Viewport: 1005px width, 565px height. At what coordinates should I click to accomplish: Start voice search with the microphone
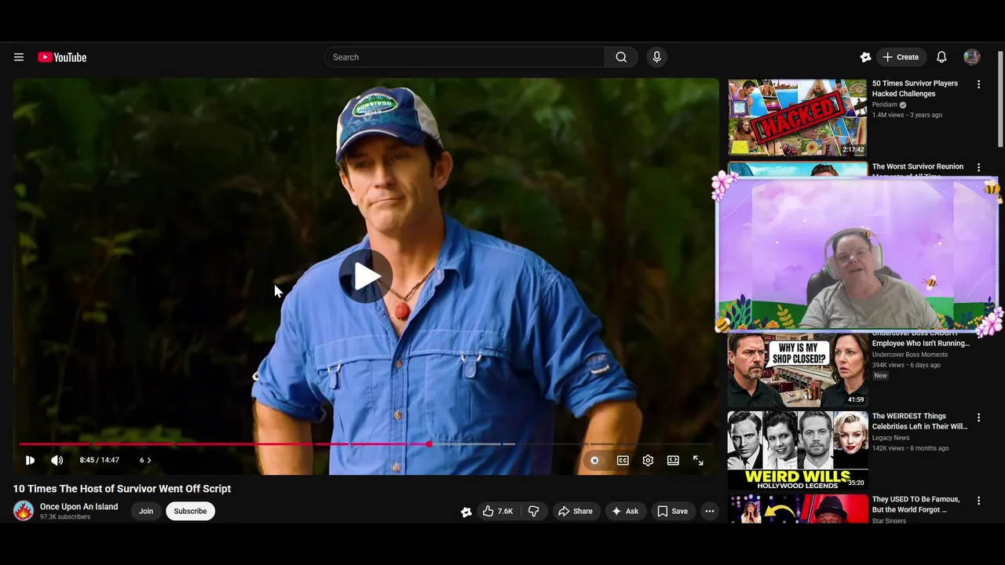point(657,57)
